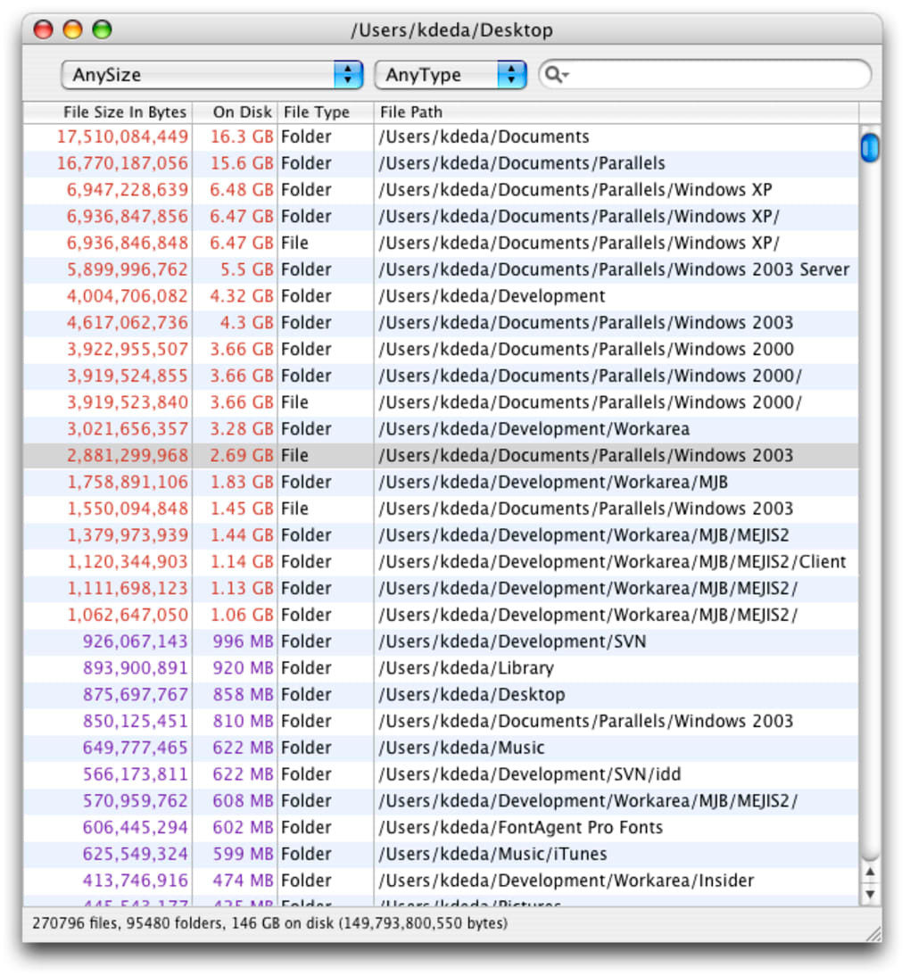This screenshot has width=910, height=976.
Task: Click the search field in toolbar
Action: [x=705, y=75]
